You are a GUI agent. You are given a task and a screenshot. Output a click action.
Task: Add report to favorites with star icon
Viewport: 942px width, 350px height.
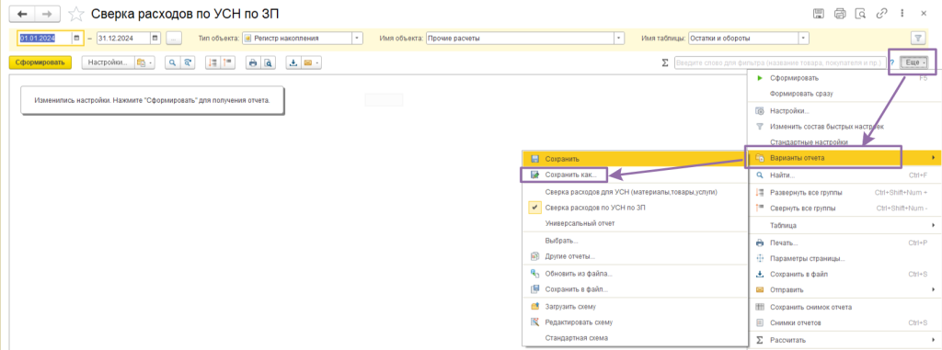[x=75, y=13]
